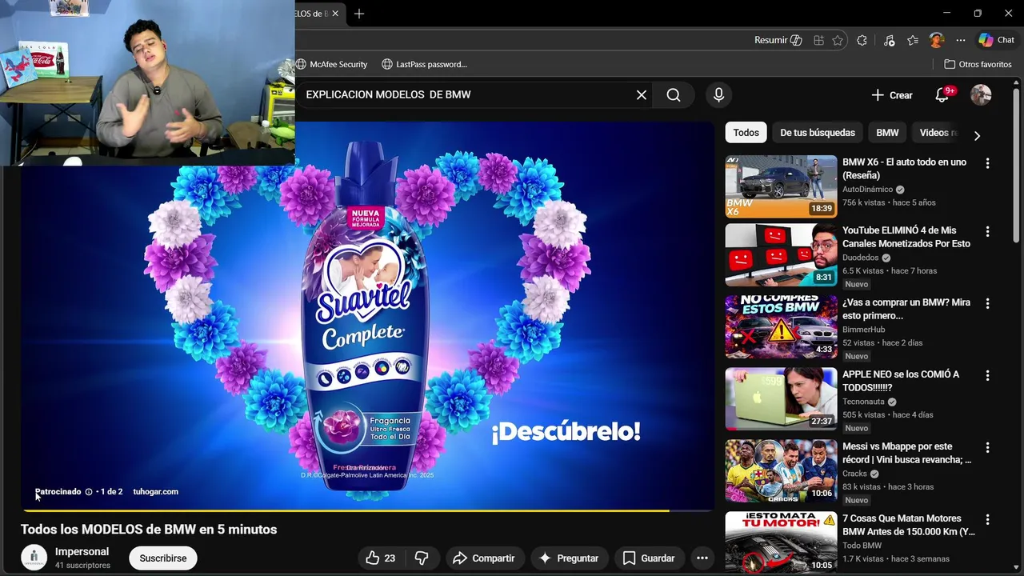Start voice search with microphone icon

718,95
